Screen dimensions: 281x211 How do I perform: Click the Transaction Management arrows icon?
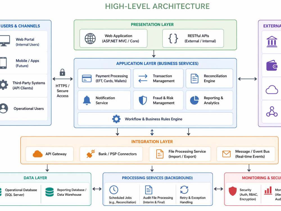click(143, 78)
